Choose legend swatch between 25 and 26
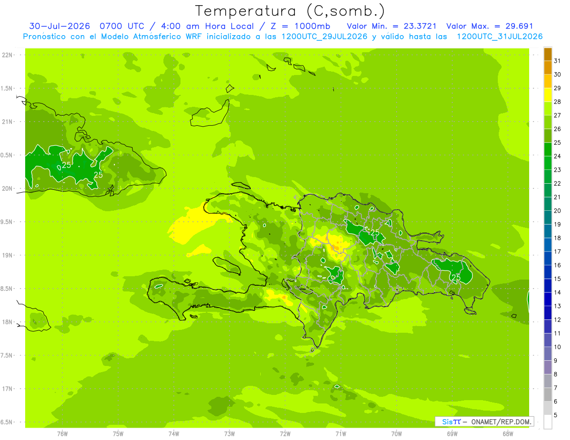 point(548,136)
